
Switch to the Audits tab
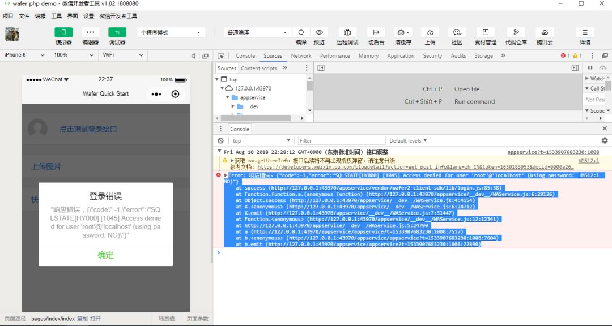click(458, 56)
